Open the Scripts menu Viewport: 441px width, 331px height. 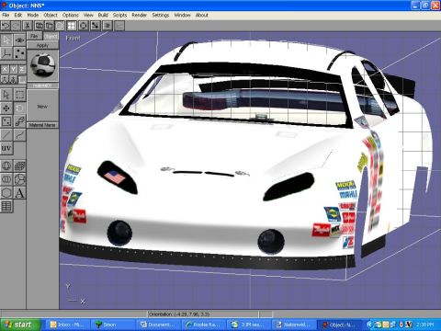tap(119, 15)
